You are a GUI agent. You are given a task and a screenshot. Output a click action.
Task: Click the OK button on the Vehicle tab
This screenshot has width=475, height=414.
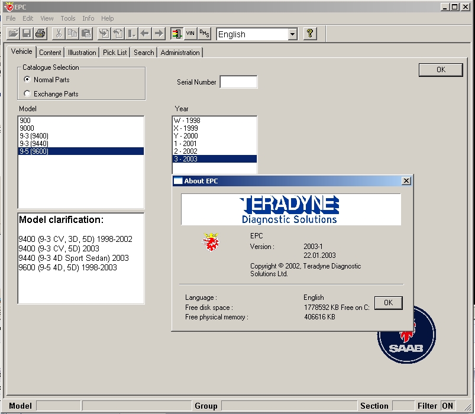pos(441,70)
